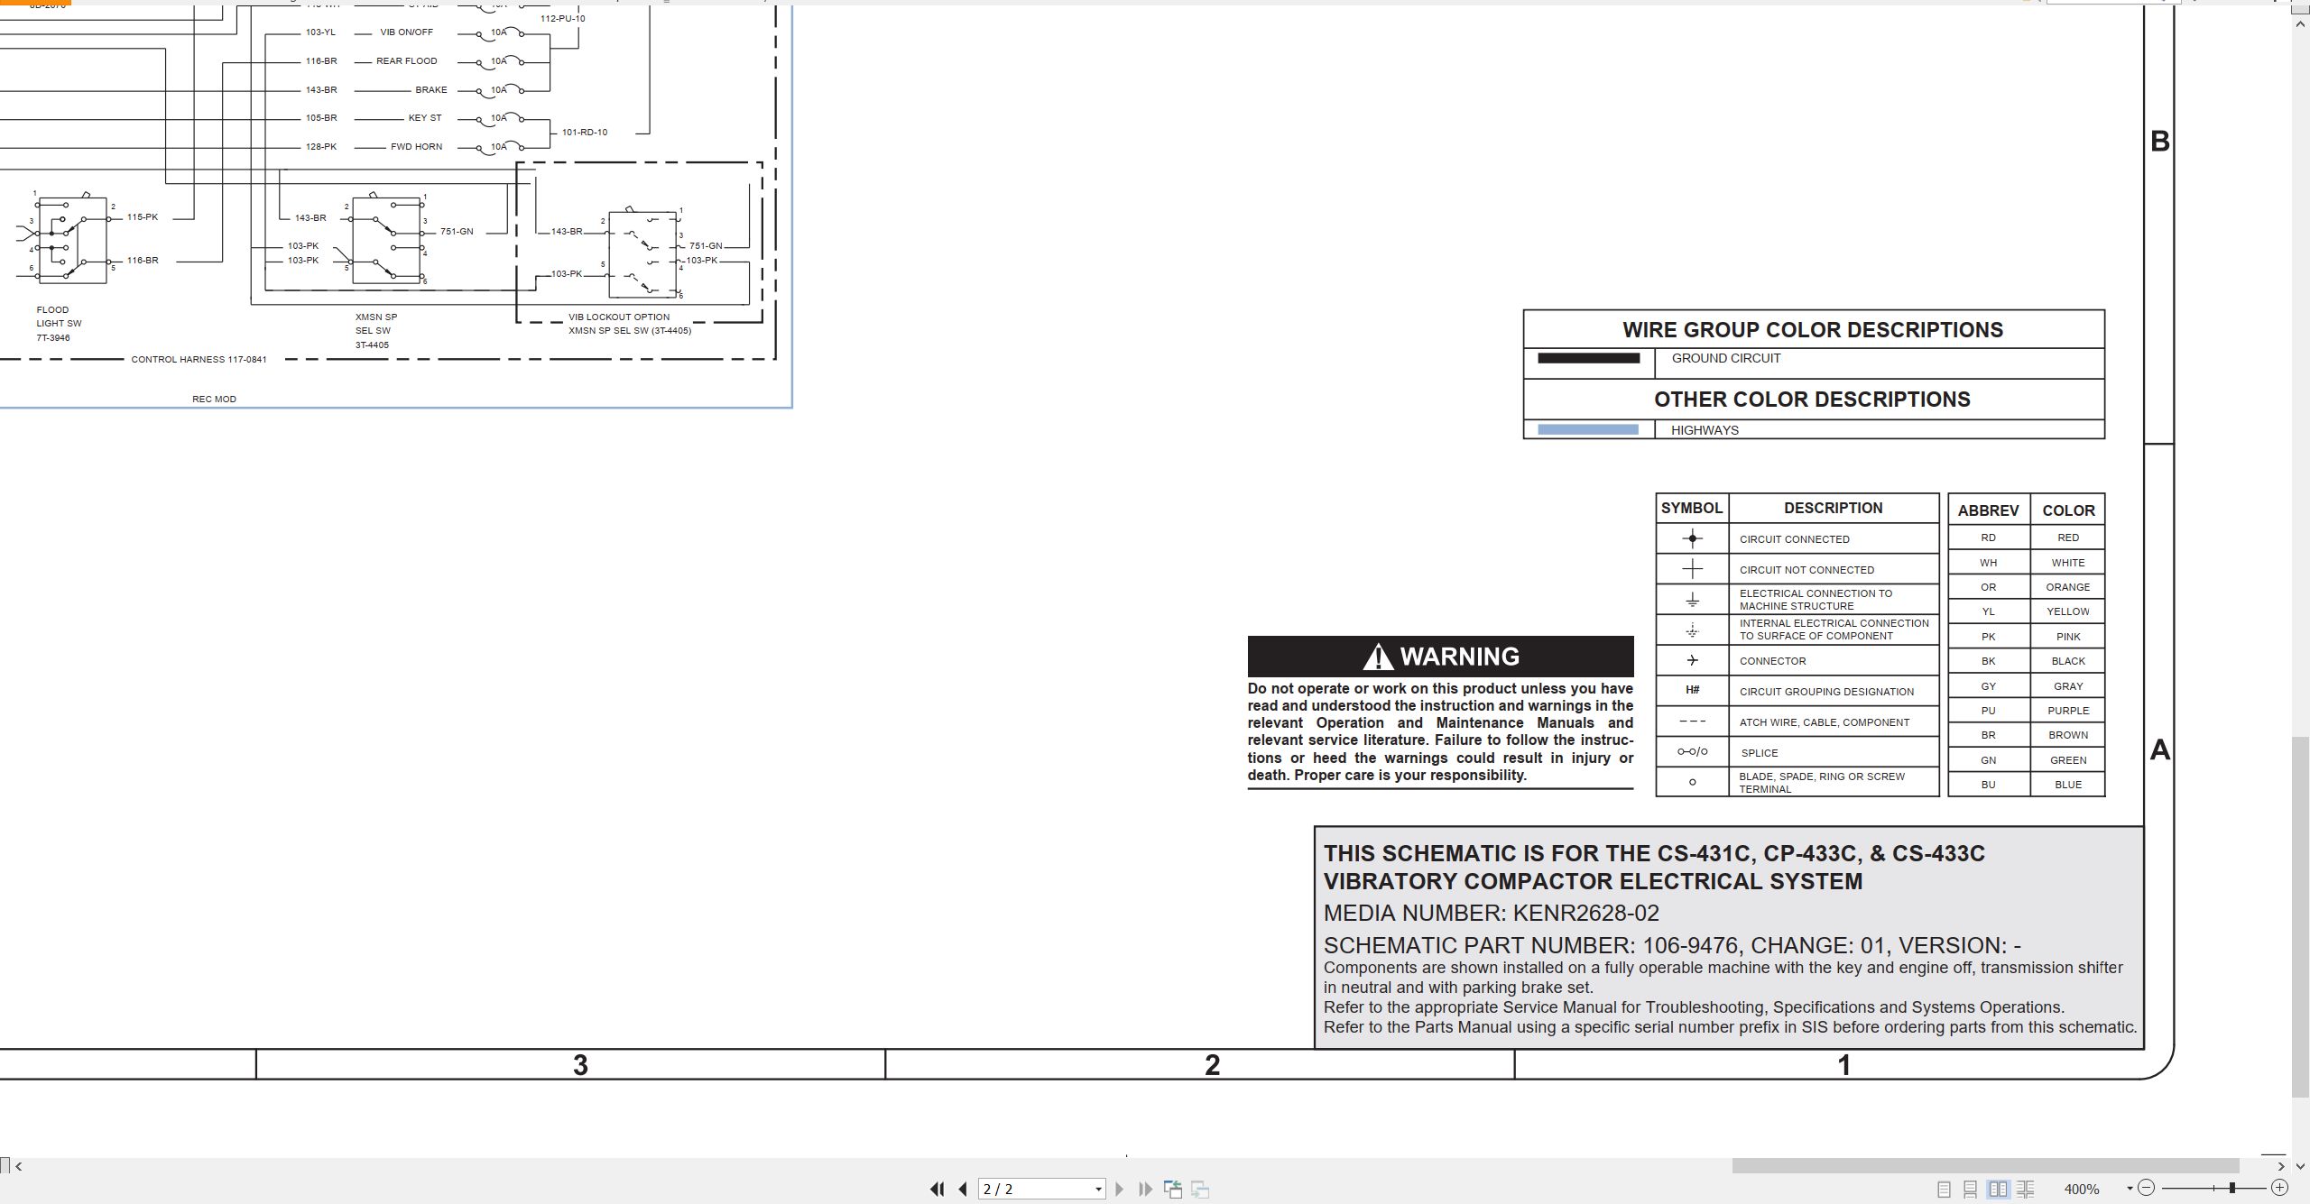Screen dimensions: 2310x1204
Task: Click 'REC MOD' label
Action: click(x=214, y=400)
